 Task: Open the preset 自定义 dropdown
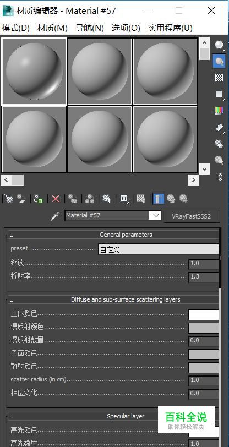point(159,249)
